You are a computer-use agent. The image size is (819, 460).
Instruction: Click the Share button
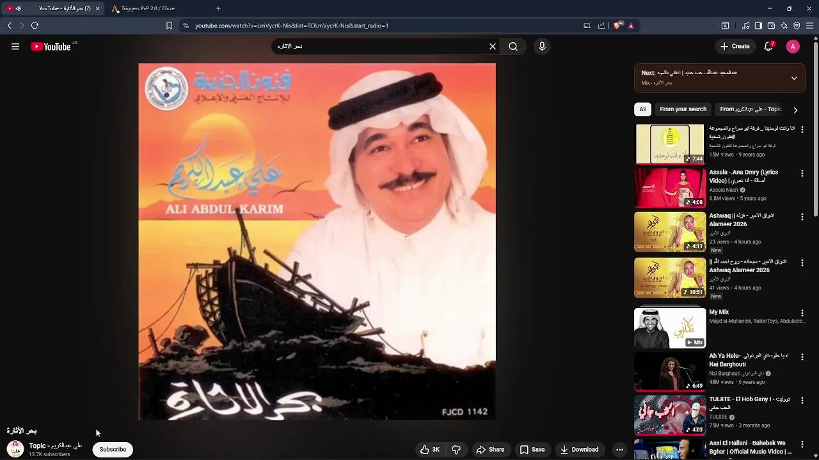pyautogui.click(x=490, y=450)
